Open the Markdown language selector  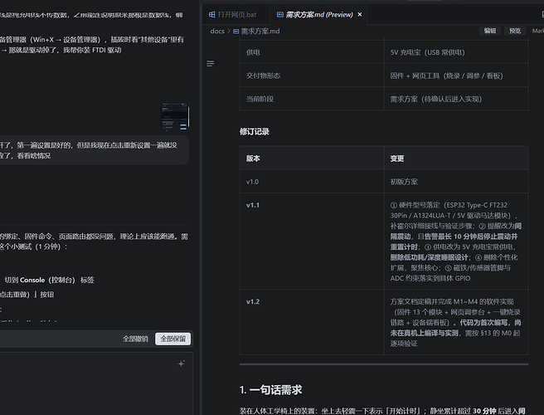pyautogui.click(x=537, y=31)
